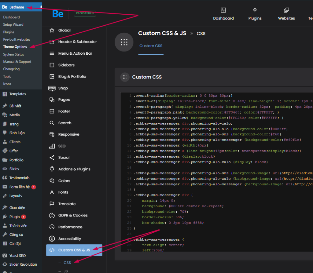Click the Search magnifier icon
The image size is (313, 273).
tap(52, 123)
